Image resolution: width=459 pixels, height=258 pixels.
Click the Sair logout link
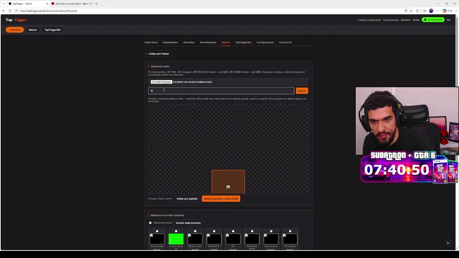click(448, 20)
